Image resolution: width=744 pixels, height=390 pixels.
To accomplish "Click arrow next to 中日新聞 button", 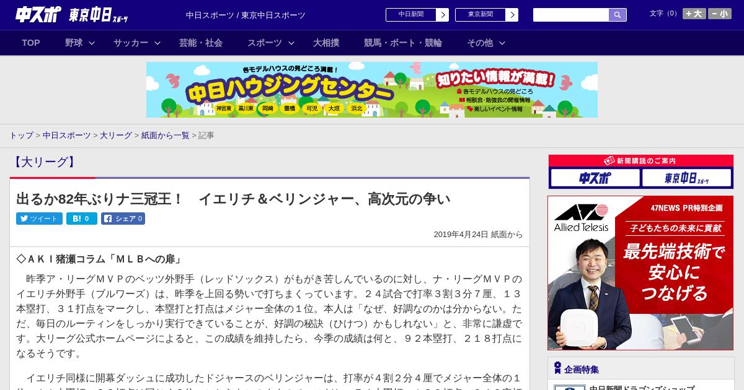I will pyautogui.click(x=443, y=15).
